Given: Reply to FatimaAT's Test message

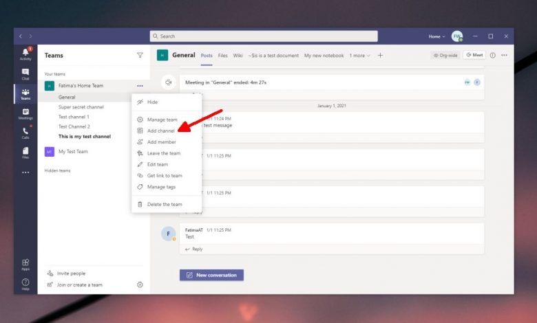Looking at the screenshot, I should pos(194,249).
